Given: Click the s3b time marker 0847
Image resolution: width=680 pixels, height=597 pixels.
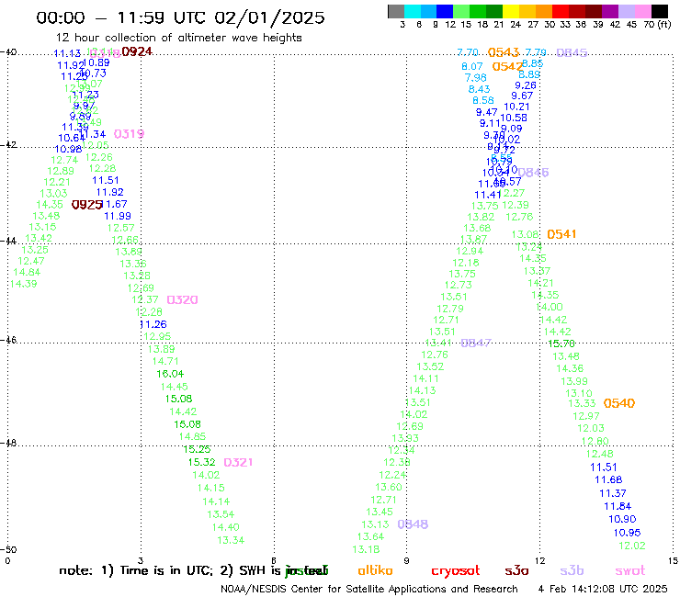Looking at the screenshot, I should tap(476, 343).
